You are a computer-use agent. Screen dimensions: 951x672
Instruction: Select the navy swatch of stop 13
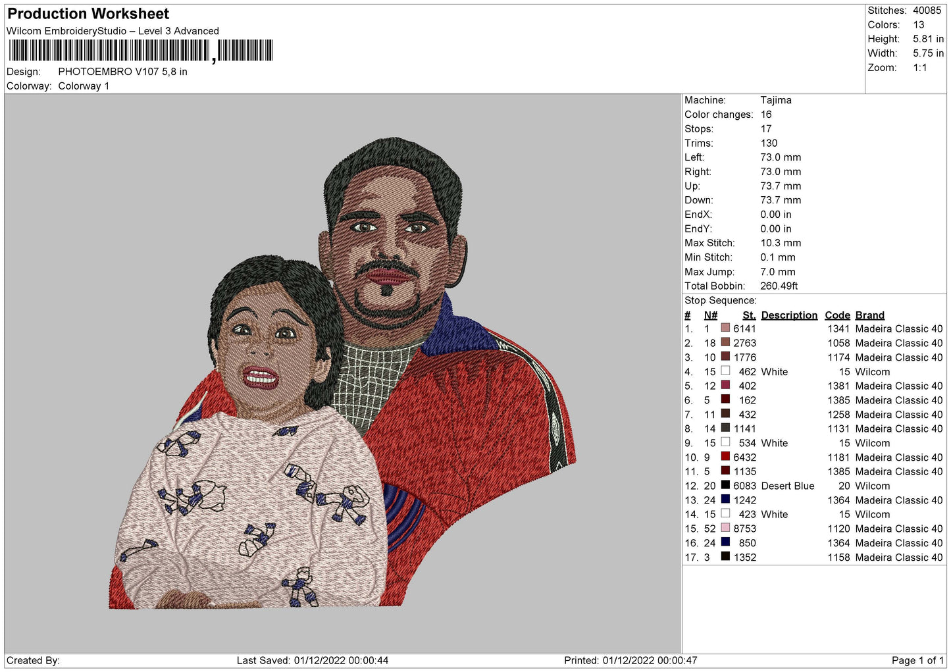pos(725,500)
